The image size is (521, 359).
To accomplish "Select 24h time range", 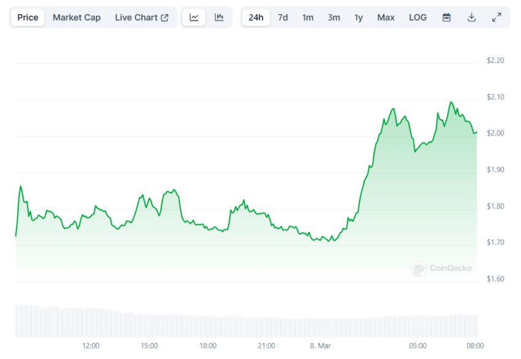I will (256, 17).
